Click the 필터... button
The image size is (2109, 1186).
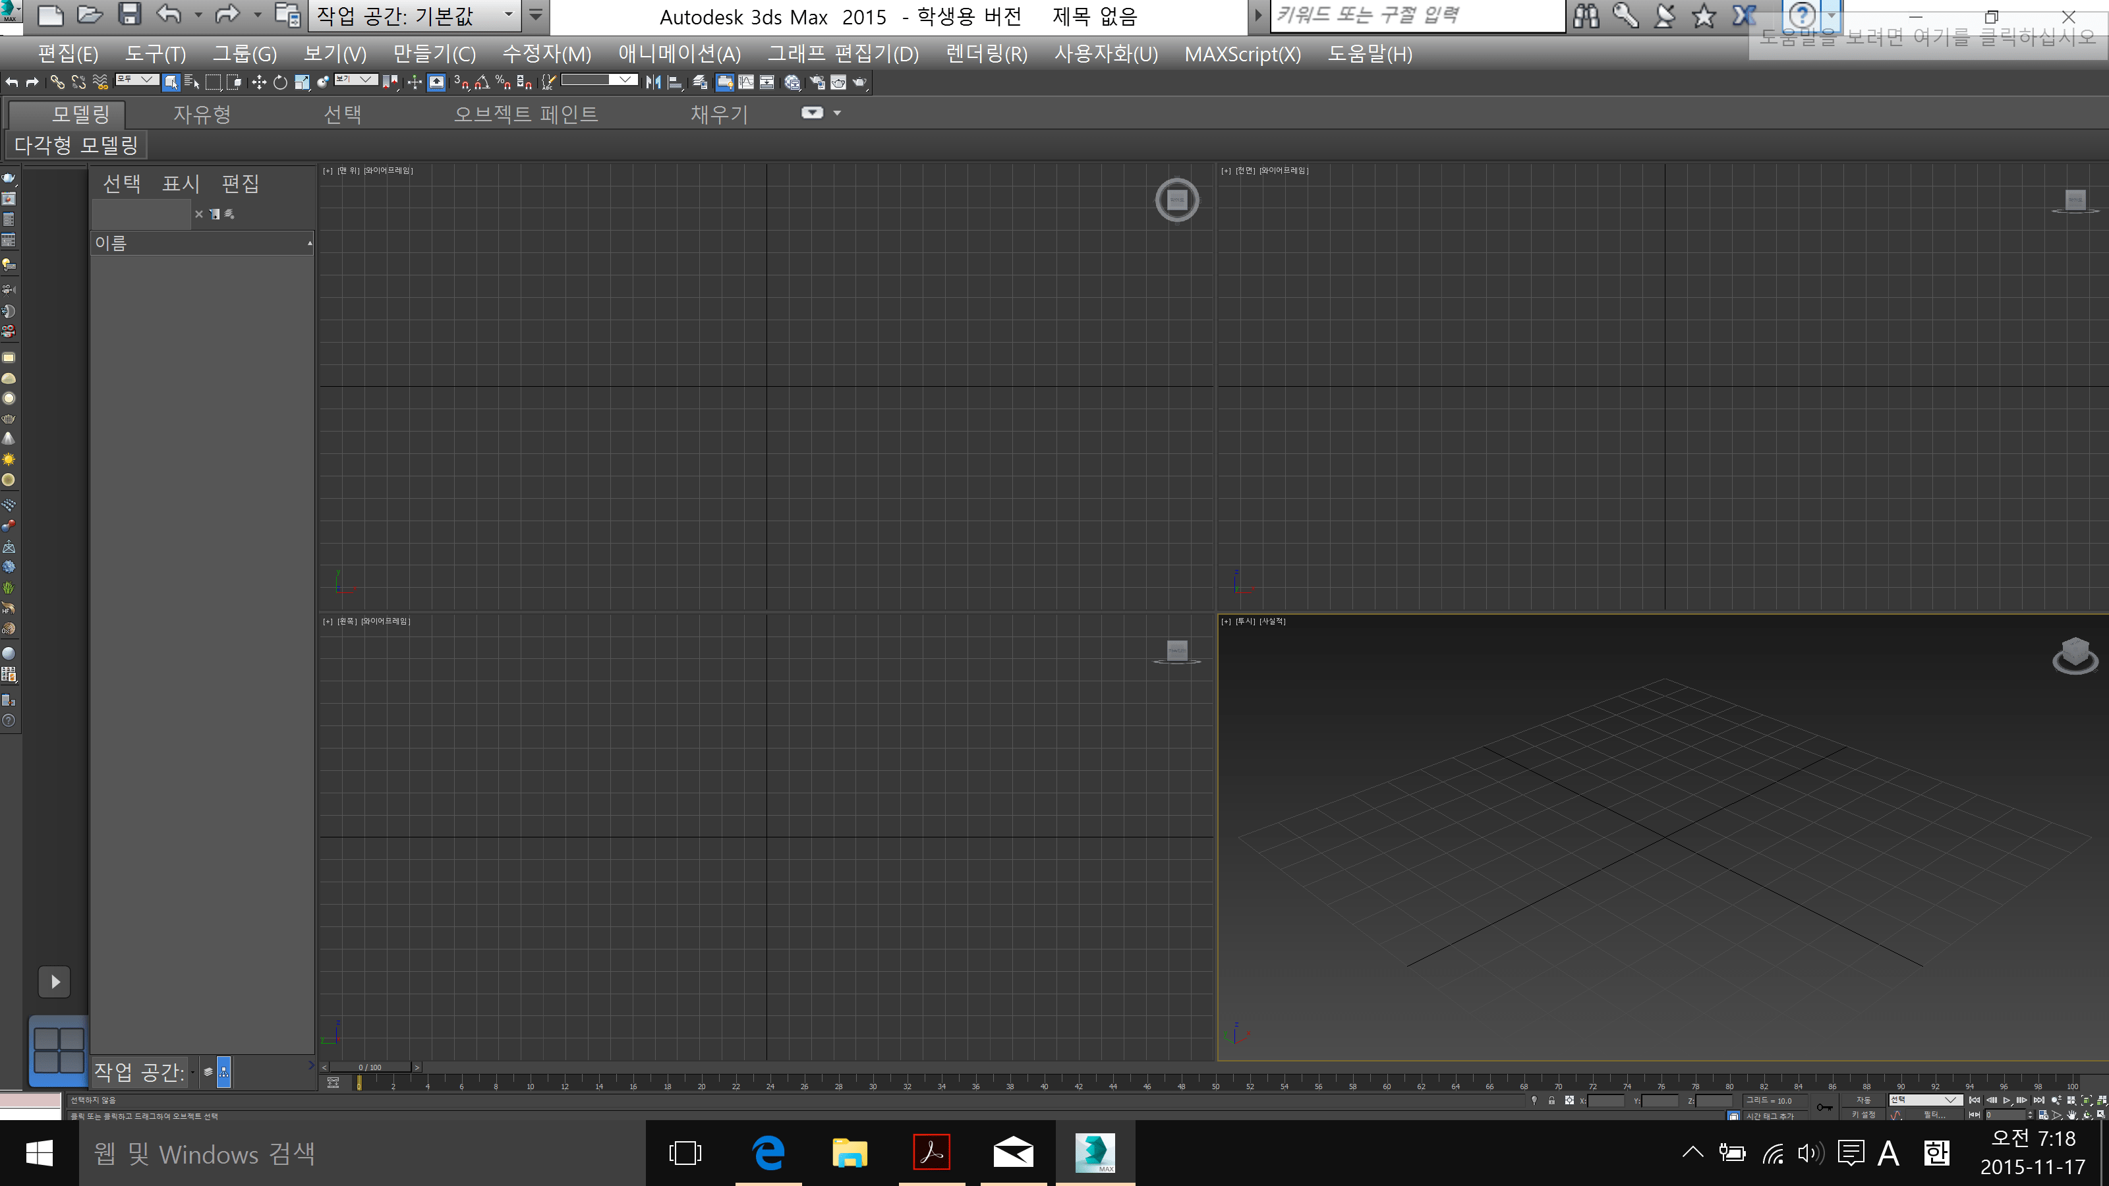coord(1936,1115)
